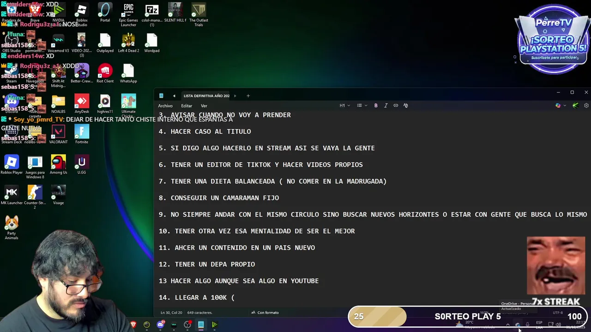Image resolution: width=591 pixels, height=332 pixels.
Task: Open the Ver menu
Action: [x=204, y=106]
